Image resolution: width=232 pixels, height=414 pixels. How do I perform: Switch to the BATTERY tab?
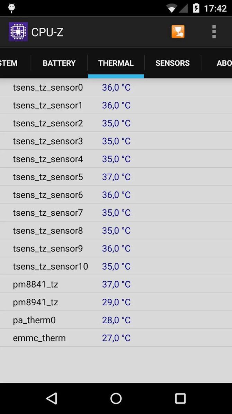click(59, 63)
